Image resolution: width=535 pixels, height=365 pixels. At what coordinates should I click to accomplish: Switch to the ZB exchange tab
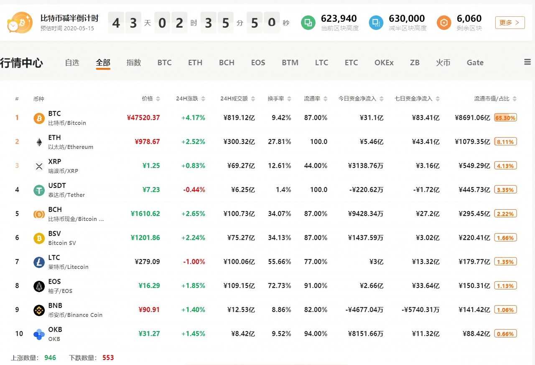point(415,62)
